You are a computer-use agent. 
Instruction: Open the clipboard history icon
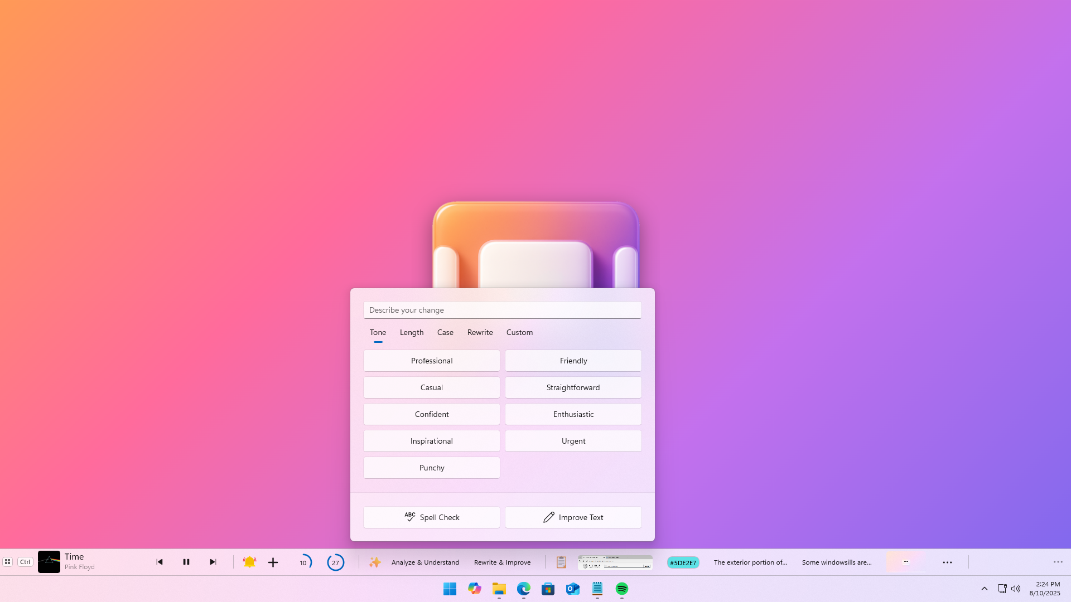pos(561,562)
